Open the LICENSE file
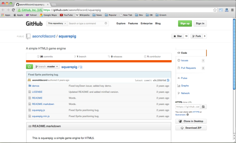Screen dimensions: 236x143 pos(37,92)
